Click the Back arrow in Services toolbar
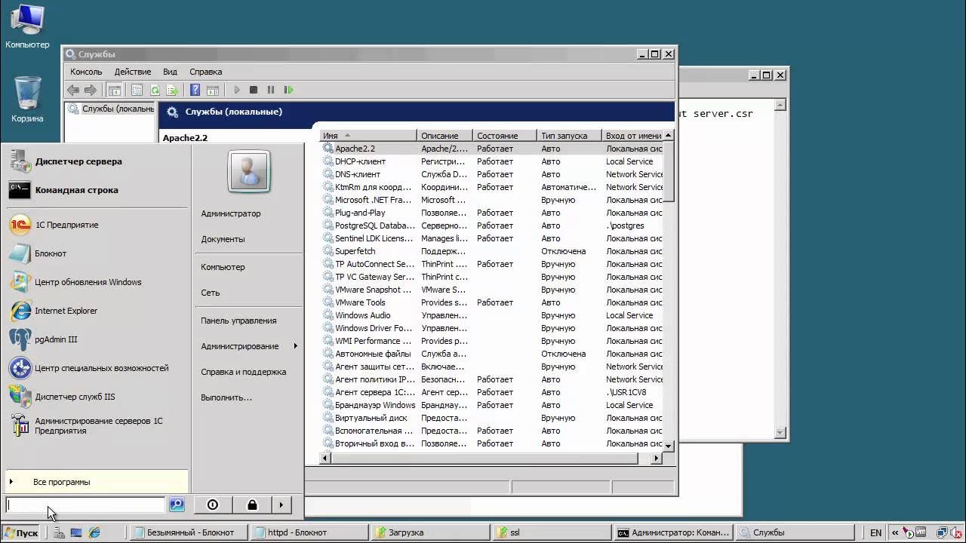The height and width of the screenshot is (543, 966). (x=73, y=90)
